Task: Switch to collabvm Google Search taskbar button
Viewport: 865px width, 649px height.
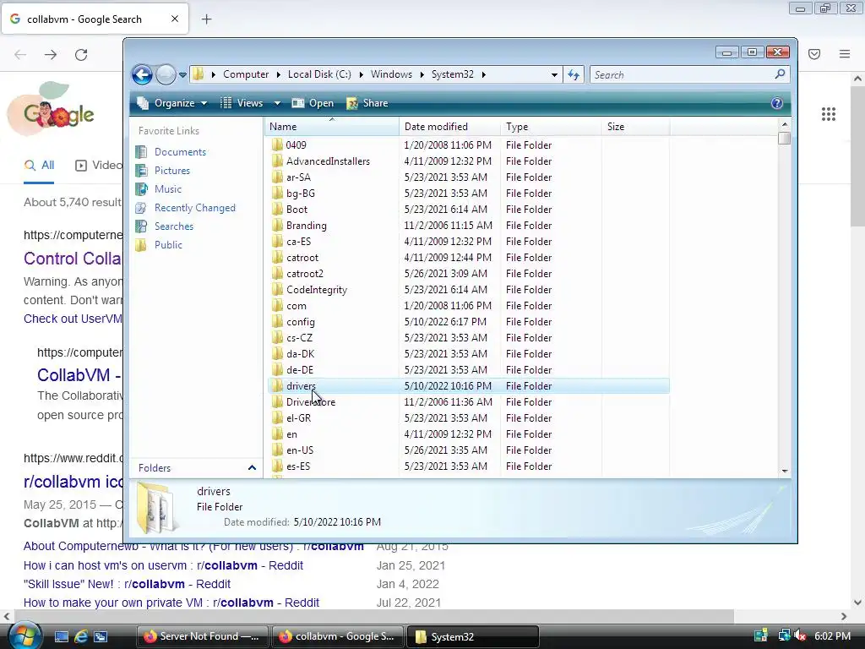Action: (x=337, y=636)
